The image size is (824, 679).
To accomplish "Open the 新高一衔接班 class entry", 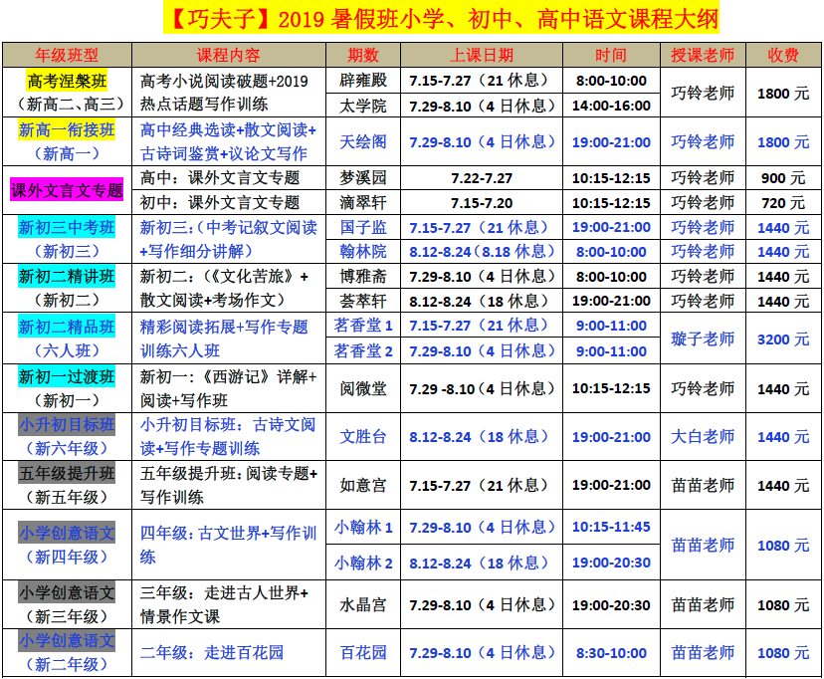I will (67, 129).
